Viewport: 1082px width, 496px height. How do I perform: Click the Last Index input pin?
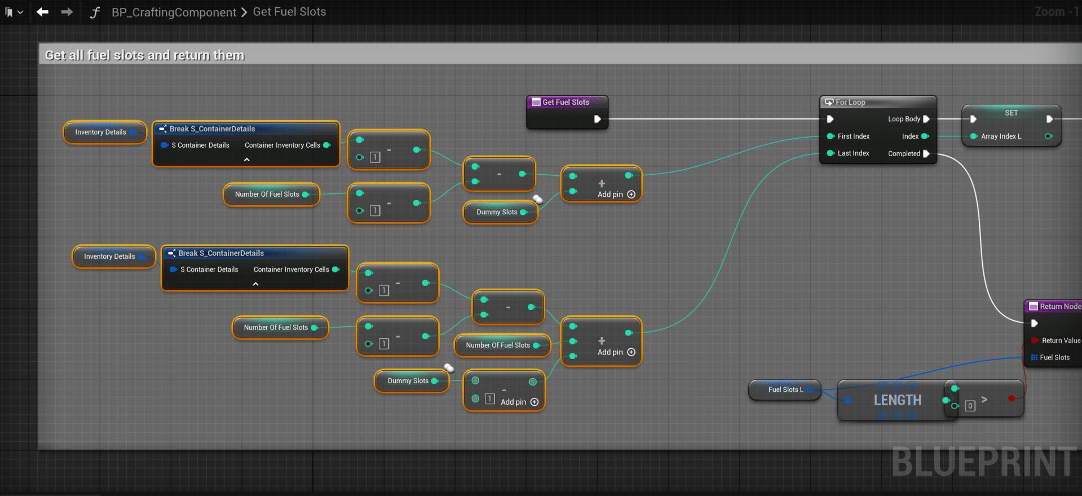[831, 153]
